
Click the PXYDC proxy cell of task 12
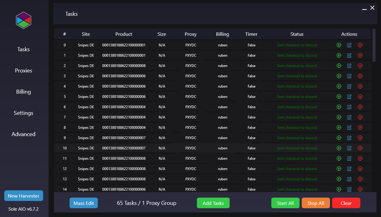click(x=191, y=169)
